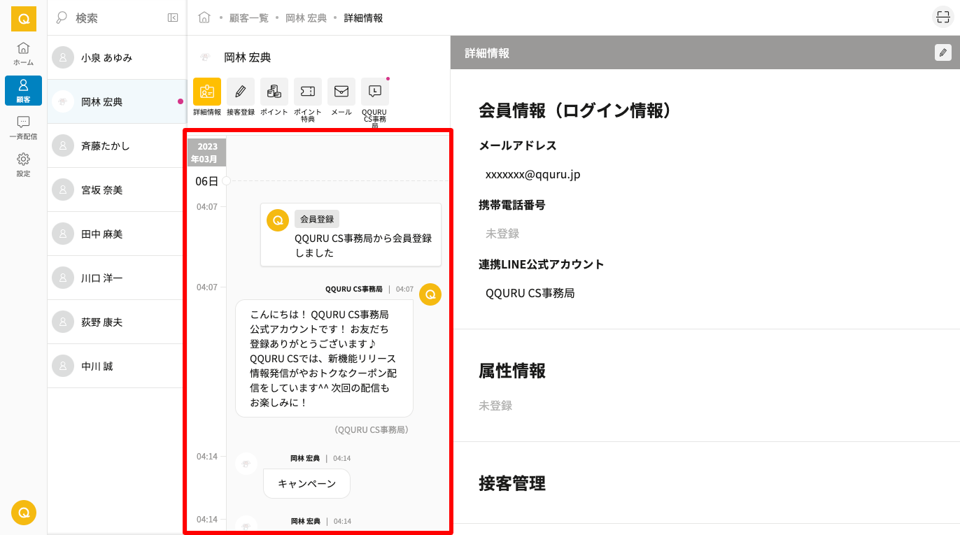This screenshot has height=535, width=960.
Task: Click the 顧客一覧 breadcrumb link
Action: pos(248,18)
